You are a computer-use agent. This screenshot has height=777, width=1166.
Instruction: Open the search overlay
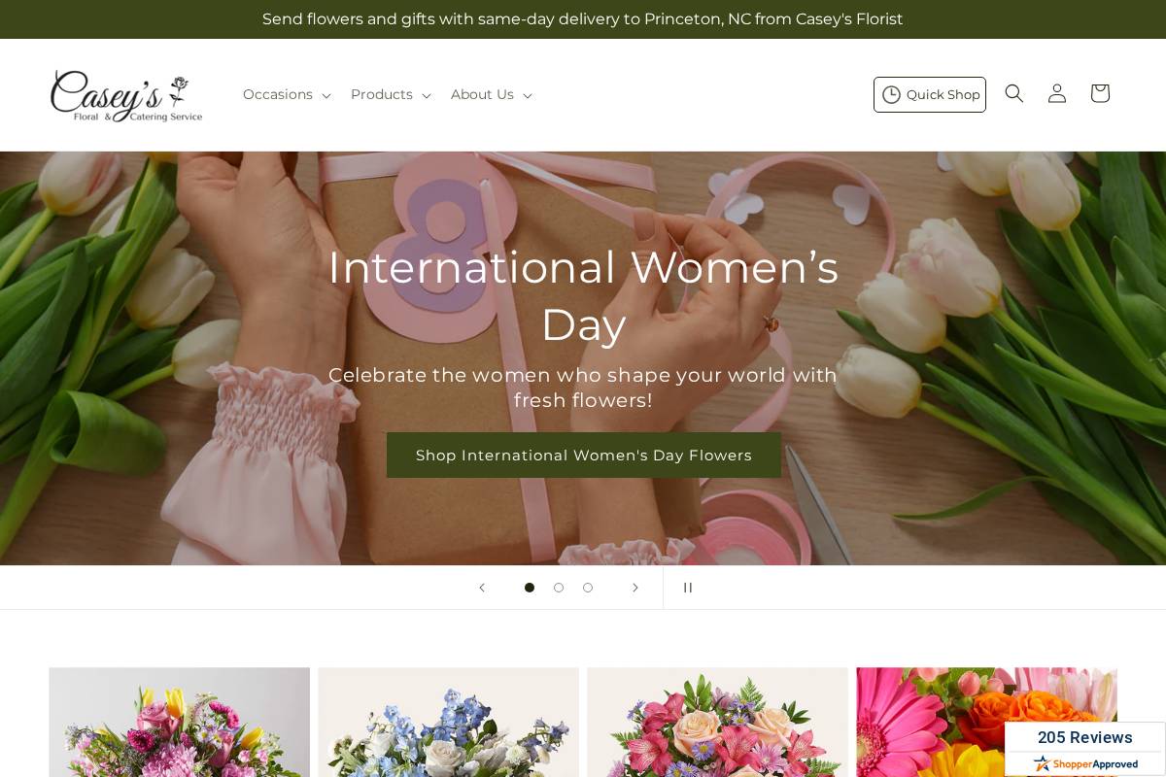[1014, 93]
